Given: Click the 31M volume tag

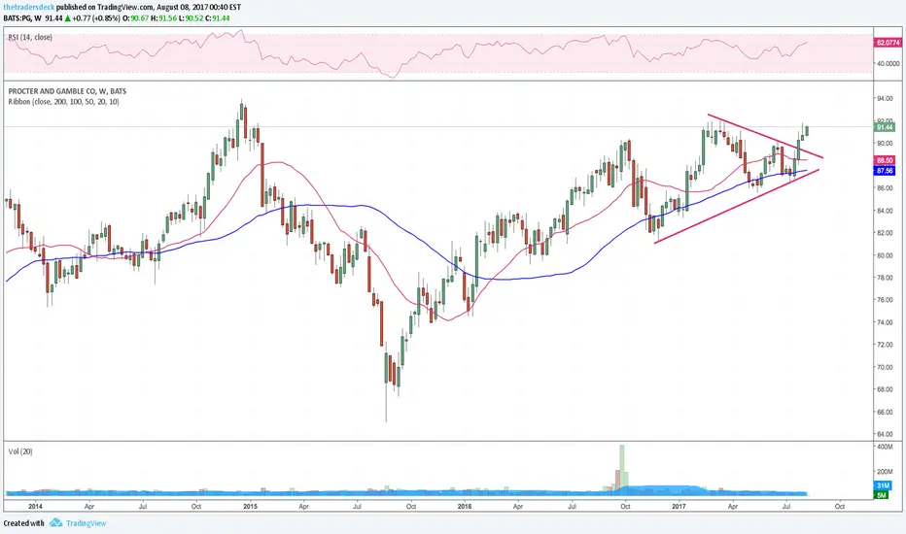Looking at the screenshot, I should pos(882,486).
